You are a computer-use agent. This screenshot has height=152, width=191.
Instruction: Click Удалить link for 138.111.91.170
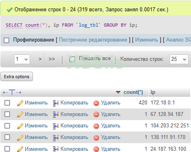click(111, 137)
